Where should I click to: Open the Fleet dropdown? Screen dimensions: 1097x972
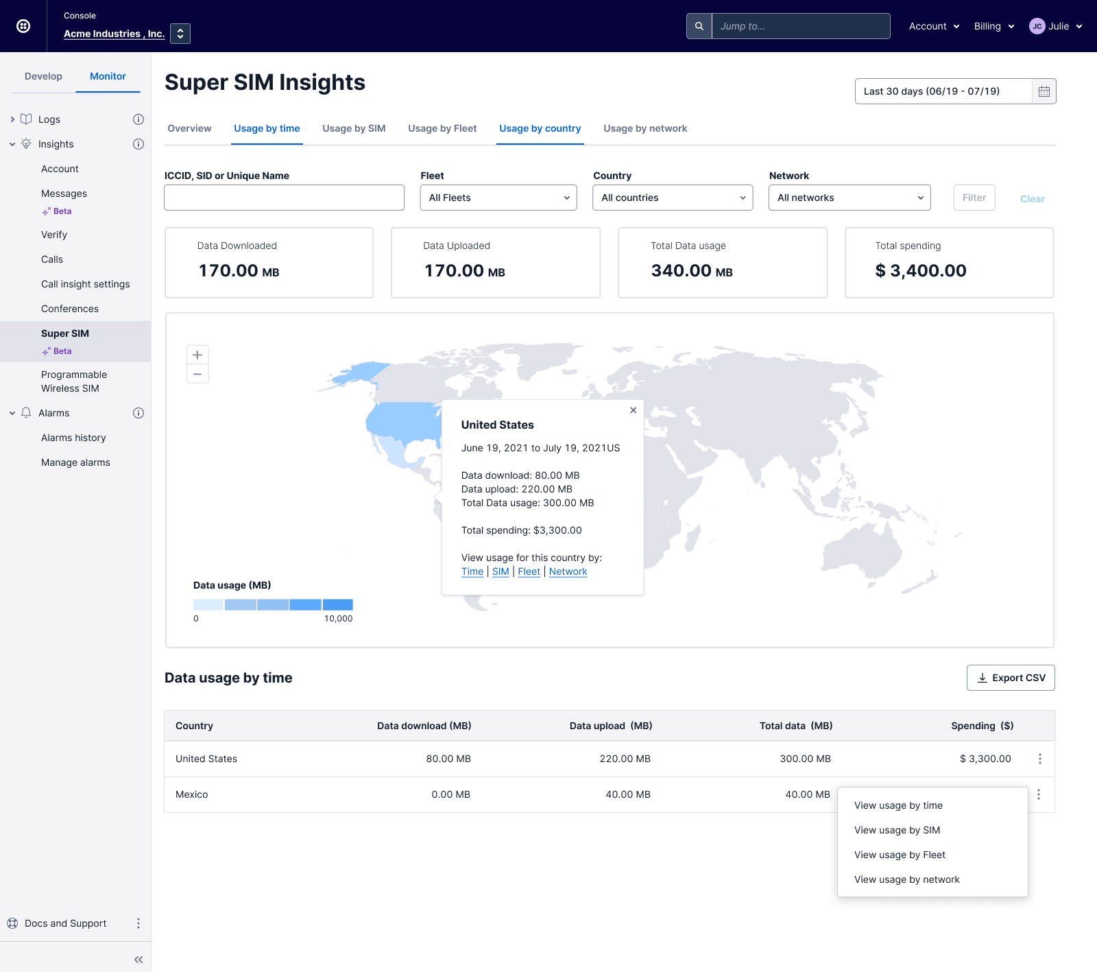pos(498,198)
